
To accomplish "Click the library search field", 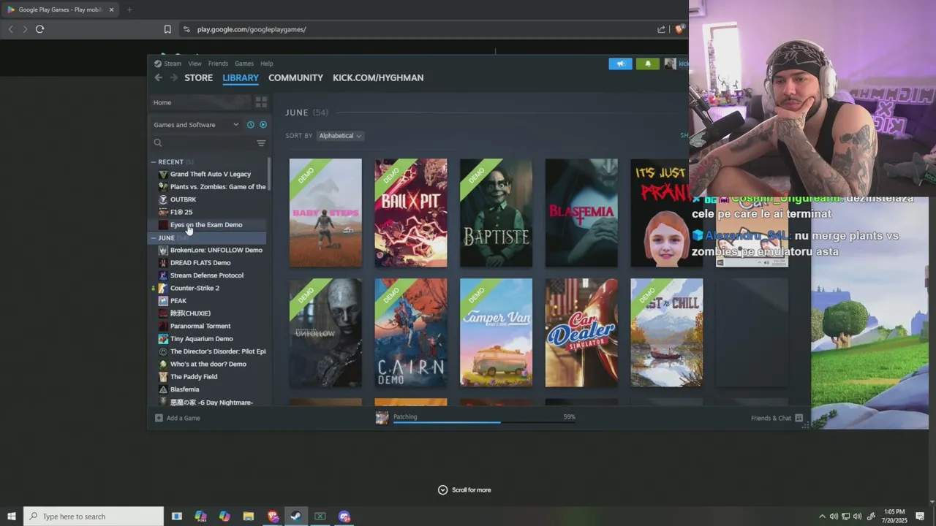I will [x=201, y=143].
